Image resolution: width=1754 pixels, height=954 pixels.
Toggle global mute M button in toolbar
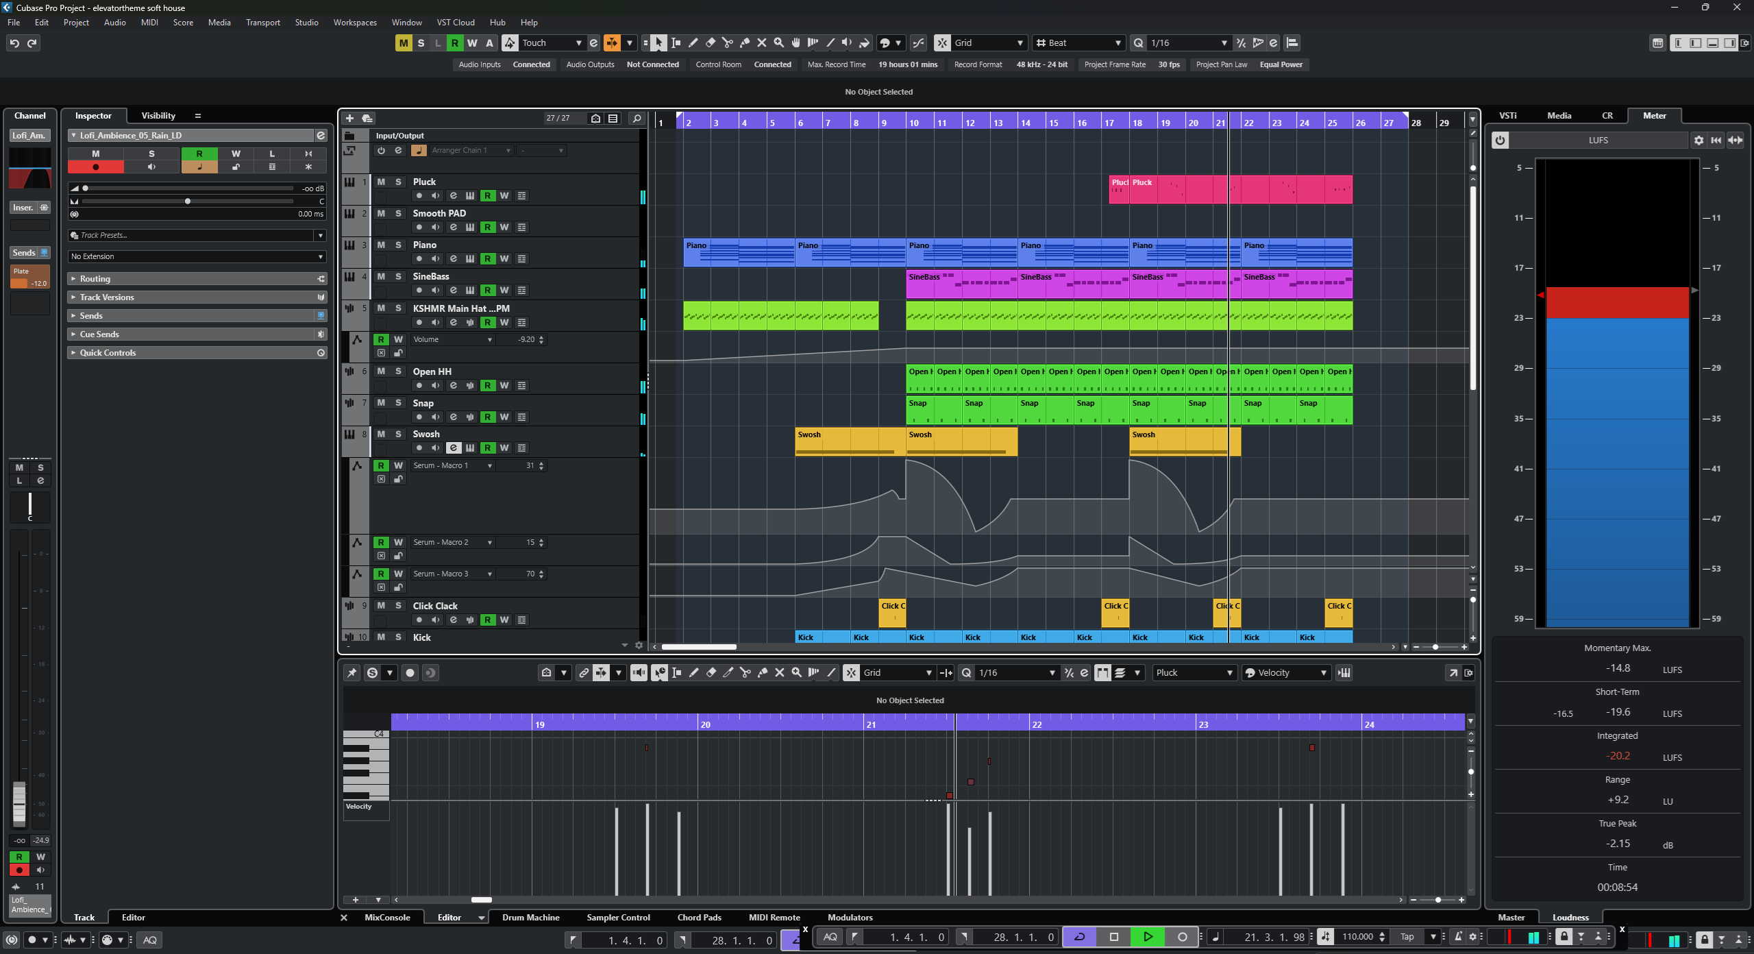(404, 42)
